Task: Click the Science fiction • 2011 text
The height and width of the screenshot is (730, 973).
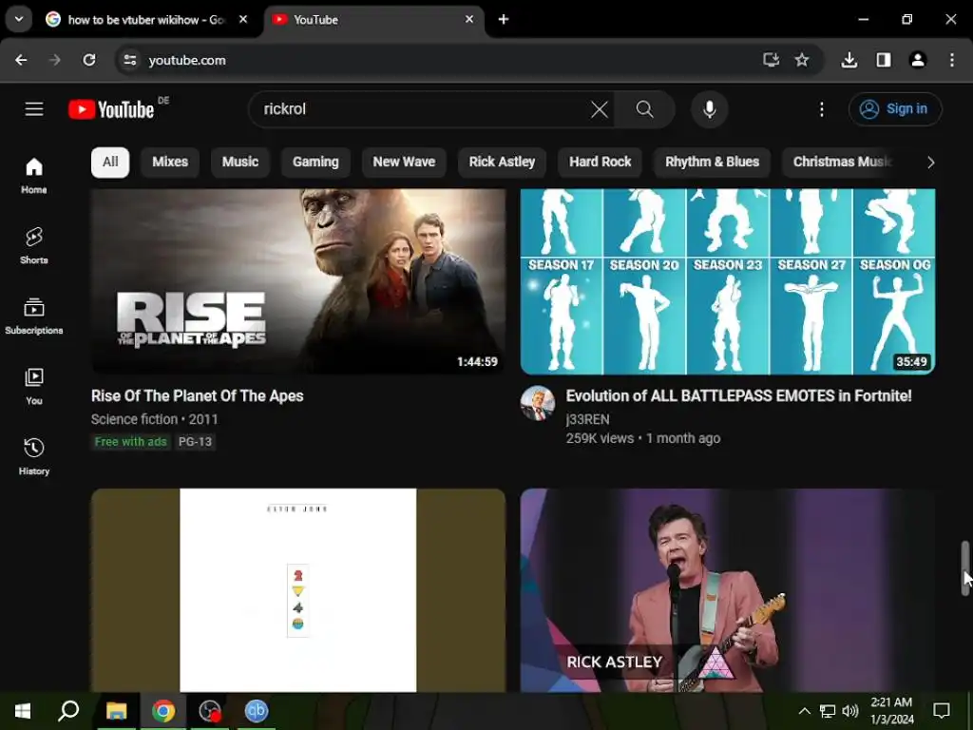Action: 155,419
